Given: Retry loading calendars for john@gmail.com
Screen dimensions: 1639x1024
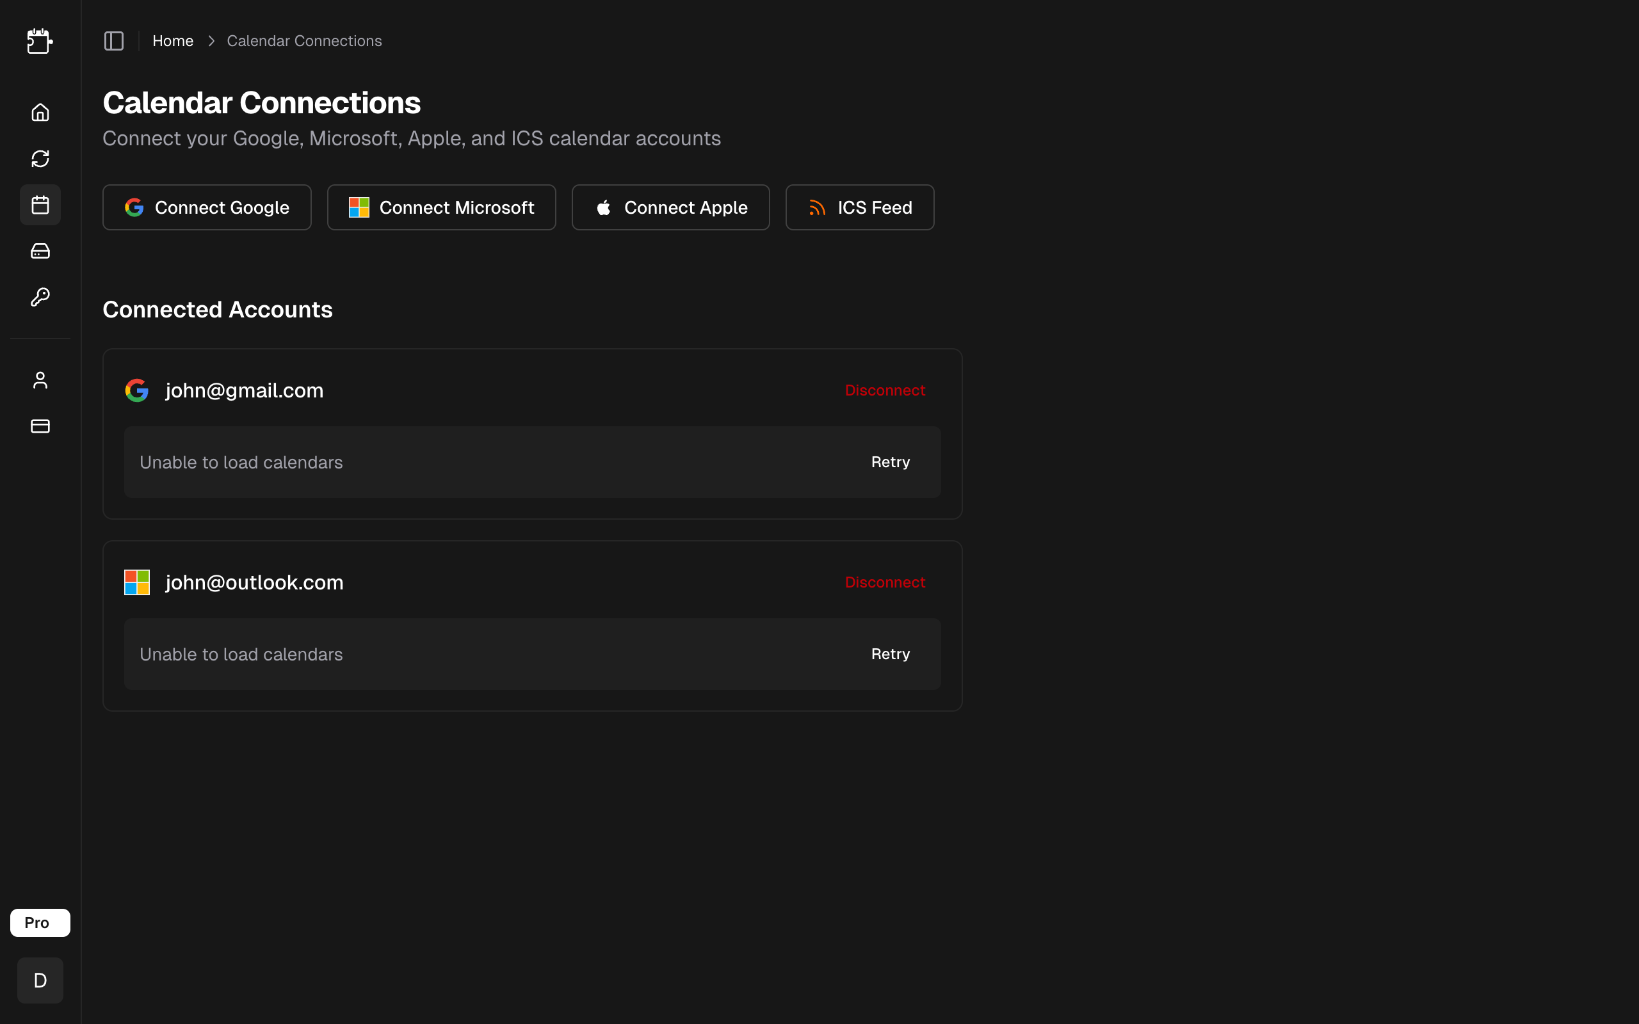Looking at the screenshot, I should point(891,462).
